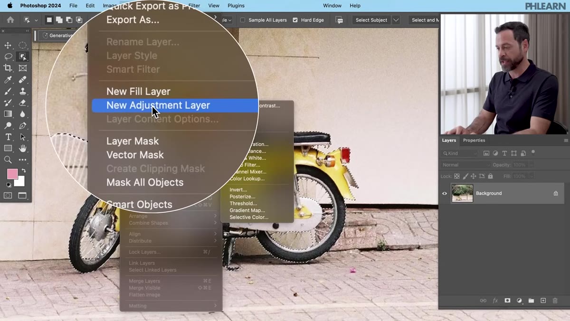Toggle Quick Mask mode
The width and height of the screenshot is (570, 321).
pyautogui.click(x=8, y=195)
